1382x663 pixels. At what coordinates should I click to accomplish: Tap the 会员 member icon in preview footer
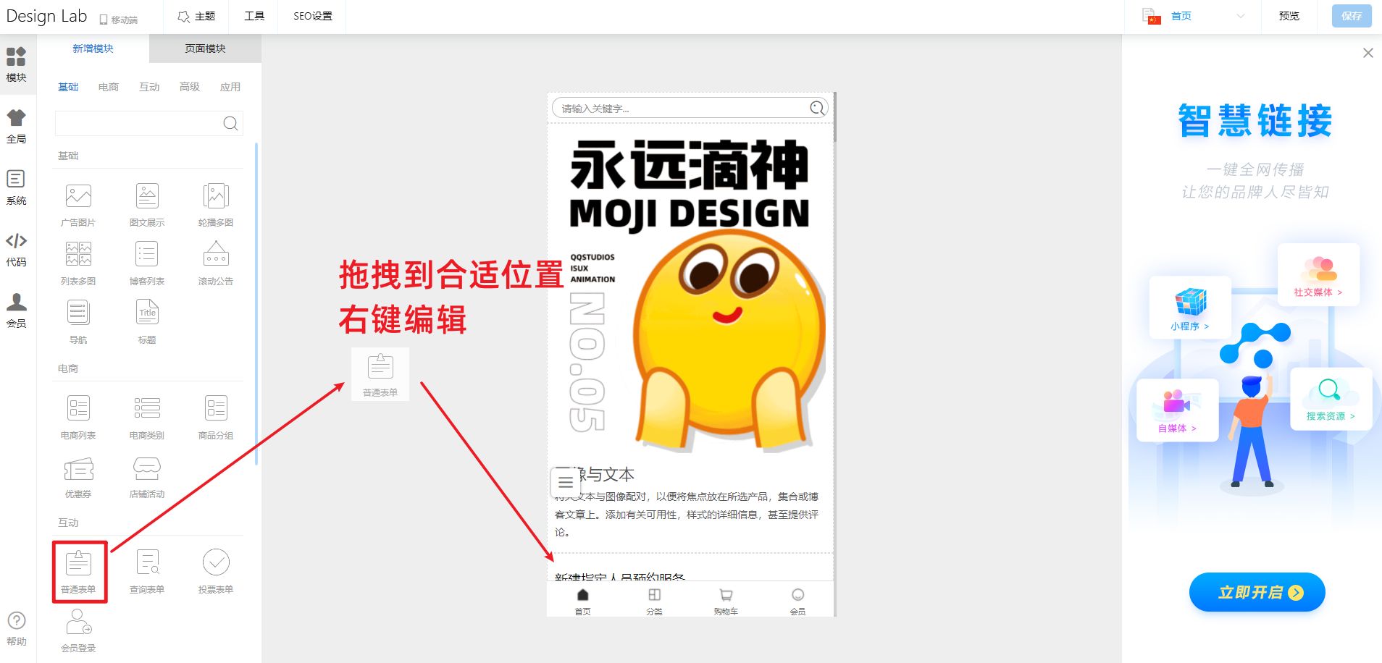point(797,601)
